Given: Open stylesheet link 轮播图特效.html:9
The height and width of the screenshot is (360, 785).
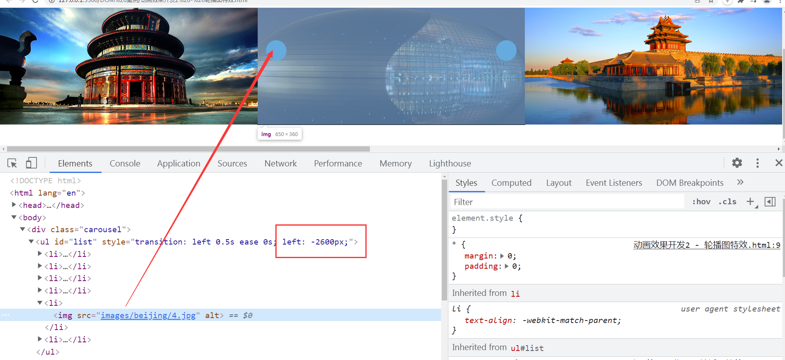Looking at the screenshot, I should tap(707, 245).
